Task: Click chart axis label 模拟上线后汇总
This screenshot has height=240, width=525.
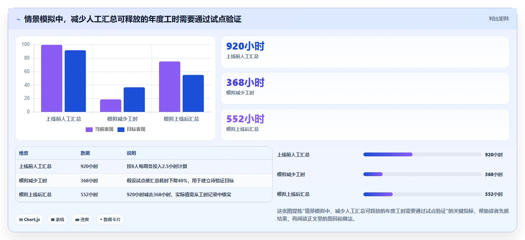Action: pyautogui.click(x=181, y=119)
